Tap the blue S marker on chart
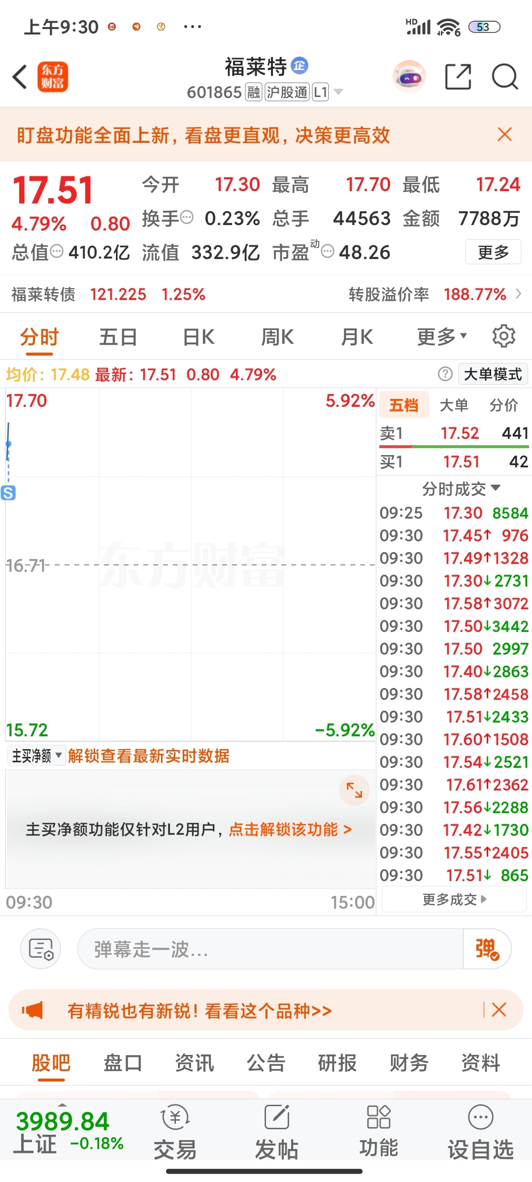The height and width of the screenshot is (1182, 532). pyautogui.click(x=8, y=492)
